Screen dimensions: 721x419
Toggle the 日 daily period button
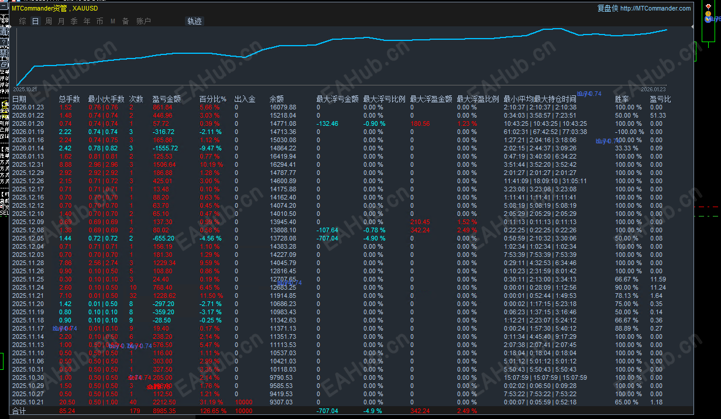click(35, 20)
